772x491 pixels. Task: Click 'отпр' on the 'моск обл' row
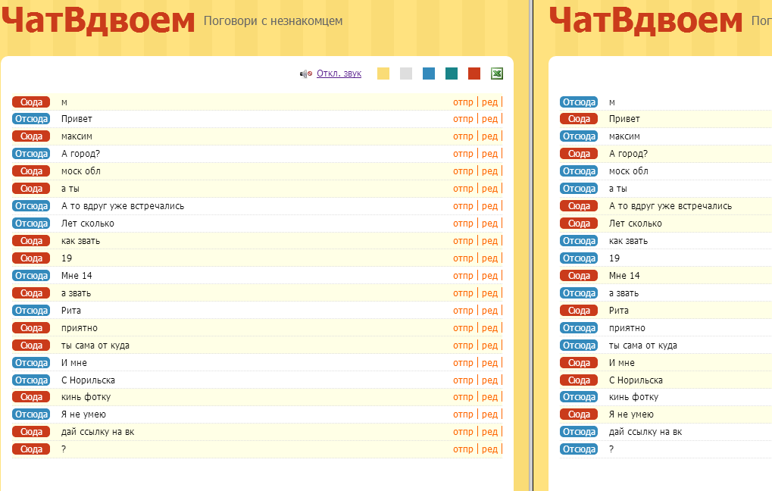click(x=463, y=171)
